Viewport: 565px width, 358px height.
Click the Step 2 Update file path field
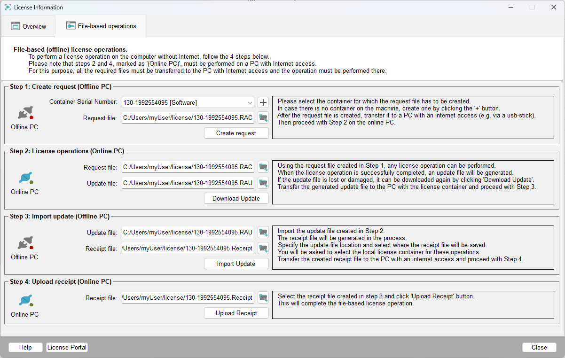(188, 183)
